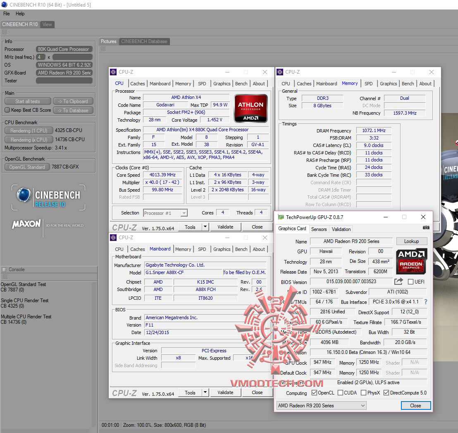This screenshot has height=433, width=458.
Task: Click the MAXON logo in the sidebar
Action: [x=26, y=224]
